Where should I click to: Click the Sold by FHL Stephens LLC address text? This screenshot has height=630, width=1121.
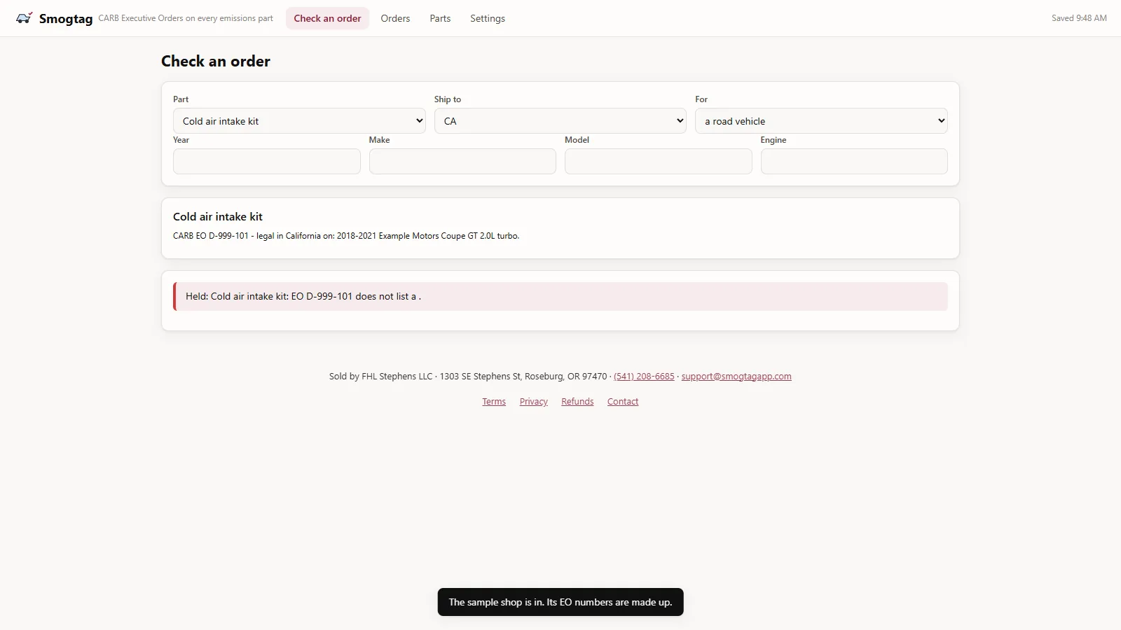(468, 377)
